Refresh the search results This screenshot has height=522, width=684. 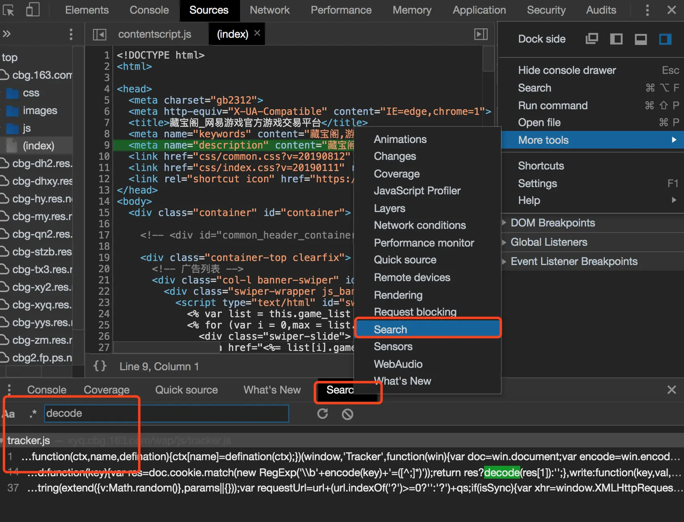click(x=323, y=414)
